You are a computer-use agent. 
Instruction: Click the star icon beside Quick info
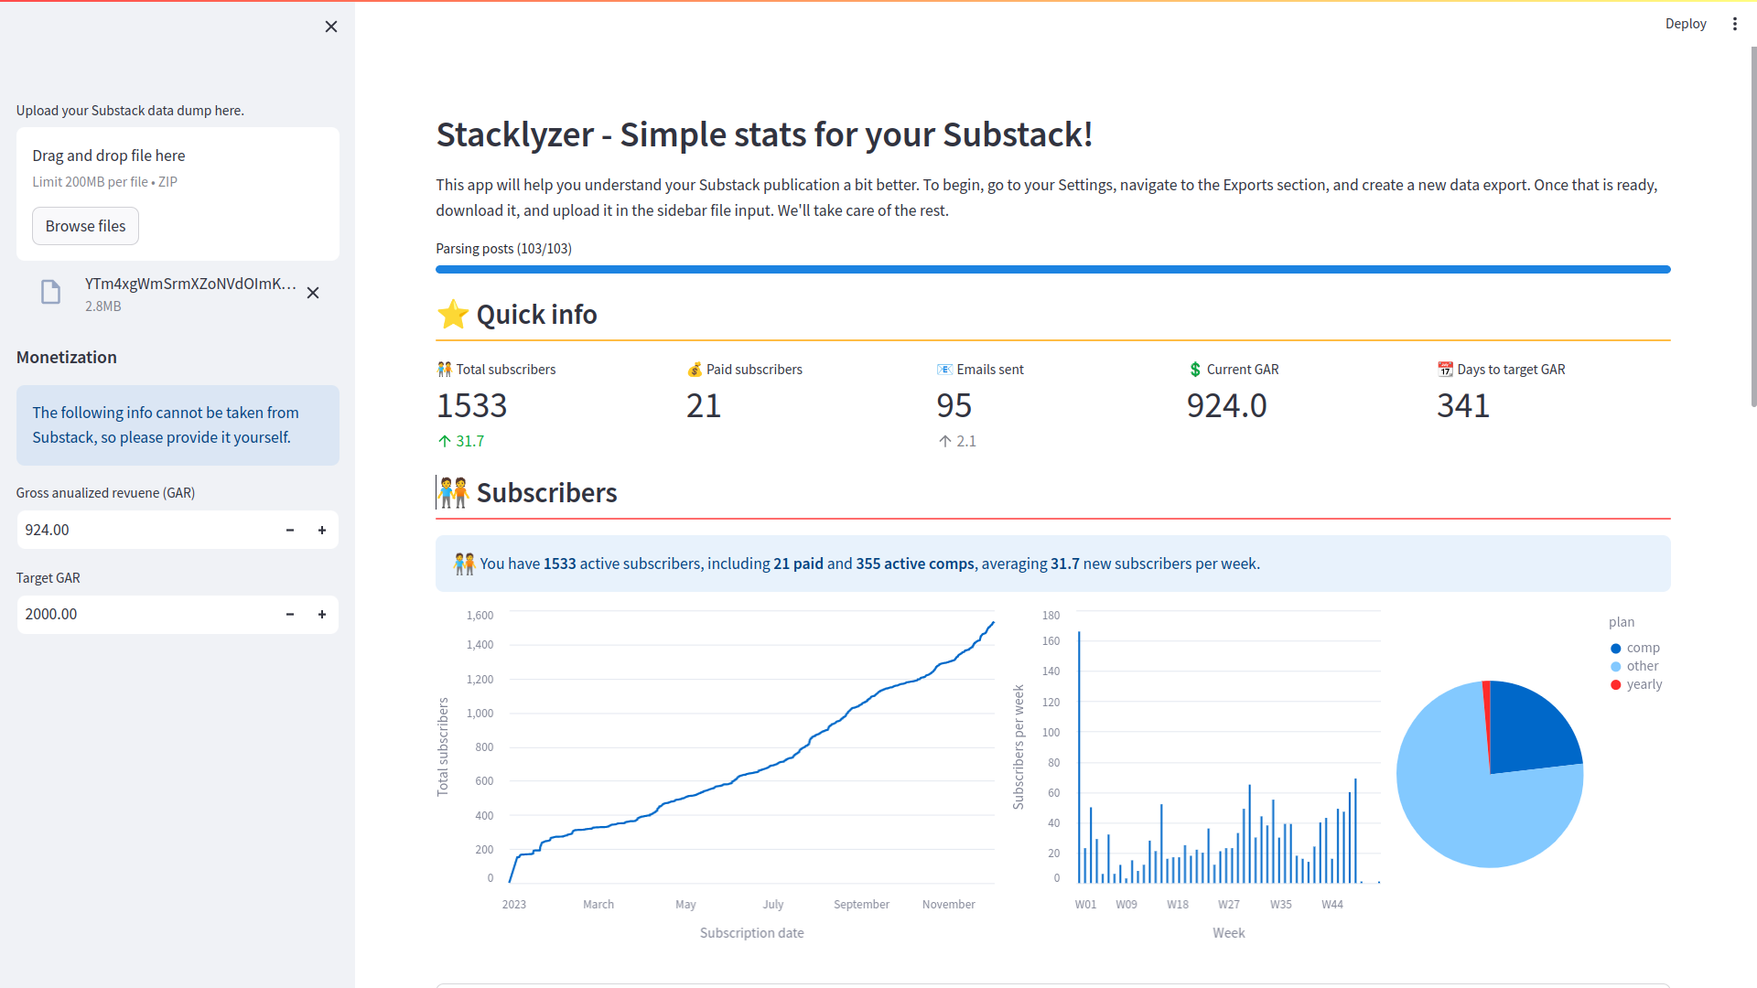453,315
